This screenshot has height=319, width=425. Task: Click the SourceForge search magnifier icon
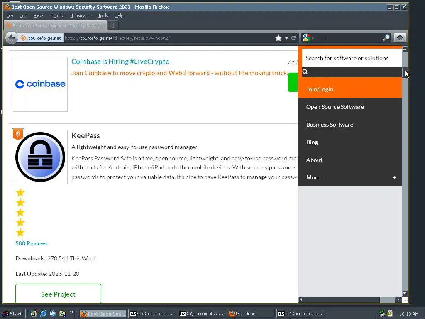(x=305, y=71)
